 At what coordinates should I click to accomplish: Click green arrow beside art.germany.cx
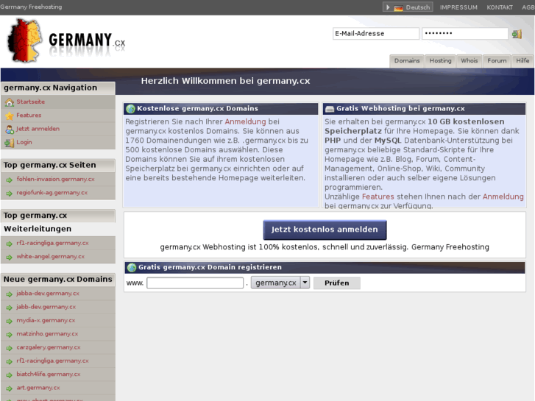[x=10, y=388]
